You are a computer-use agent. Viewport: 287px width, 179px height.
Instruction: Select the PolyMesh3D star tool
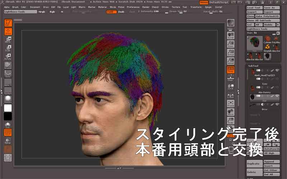coord(276,39)
